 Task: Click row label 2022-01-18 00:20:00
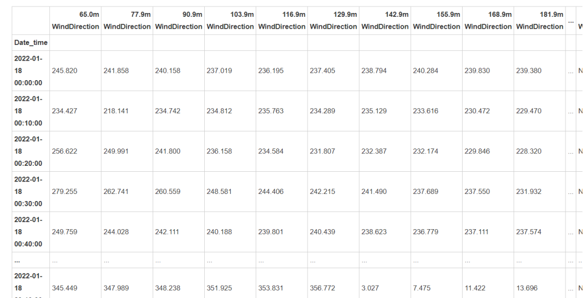click(28, 151)
